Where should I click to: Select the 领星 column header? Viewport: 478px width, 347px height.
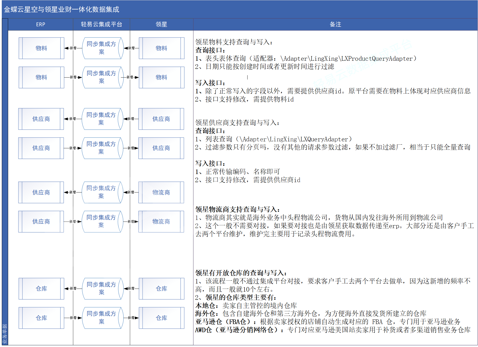point(161,24)
